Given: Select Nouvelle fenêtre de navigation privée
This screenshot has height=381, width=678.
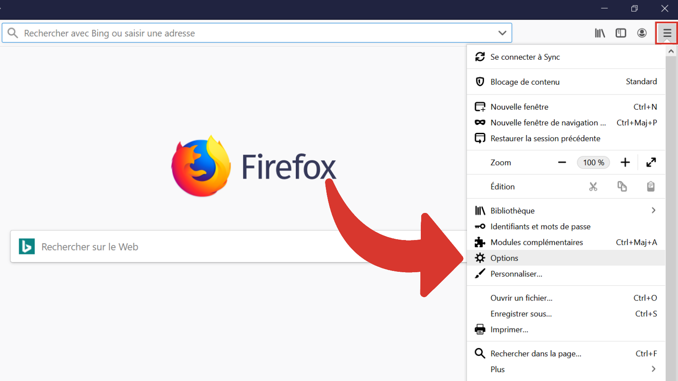Looking at the screenshot, I should 547,122.
